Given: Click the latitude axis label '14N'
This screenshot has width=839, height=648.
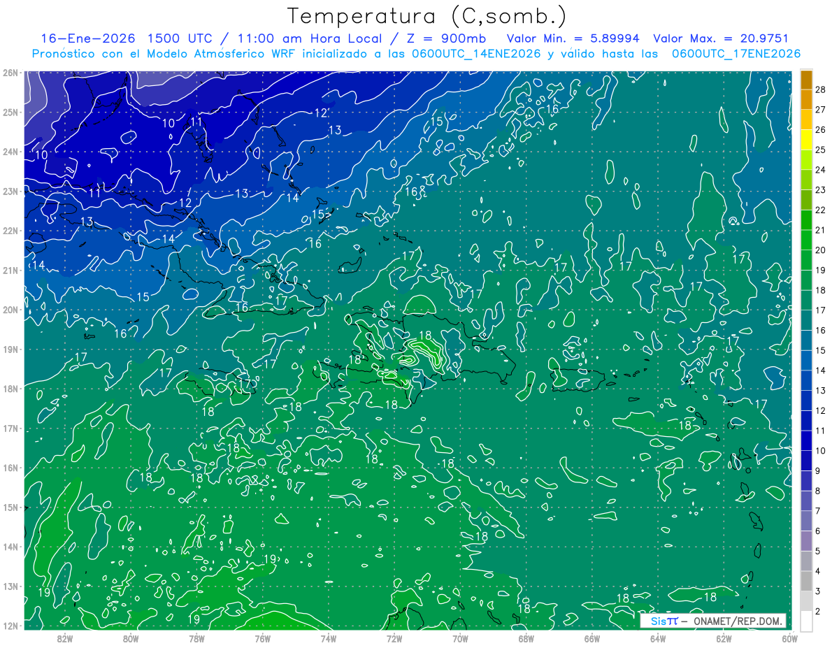Looking at the screenshot, I should tap(10, 547).
